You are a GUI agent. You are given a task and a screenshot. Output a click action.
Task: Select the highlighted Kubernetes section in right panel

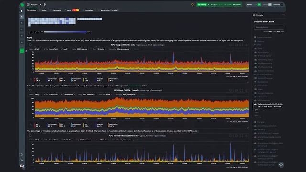pyautogui.click(x=270, y=106)
